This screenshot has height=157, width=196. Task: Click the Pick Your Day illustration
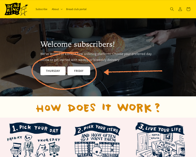click(34, 140)
